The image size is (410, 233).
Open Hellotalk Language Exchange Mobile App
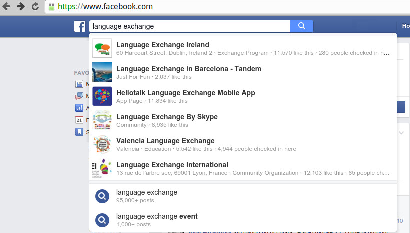[243, 96]
